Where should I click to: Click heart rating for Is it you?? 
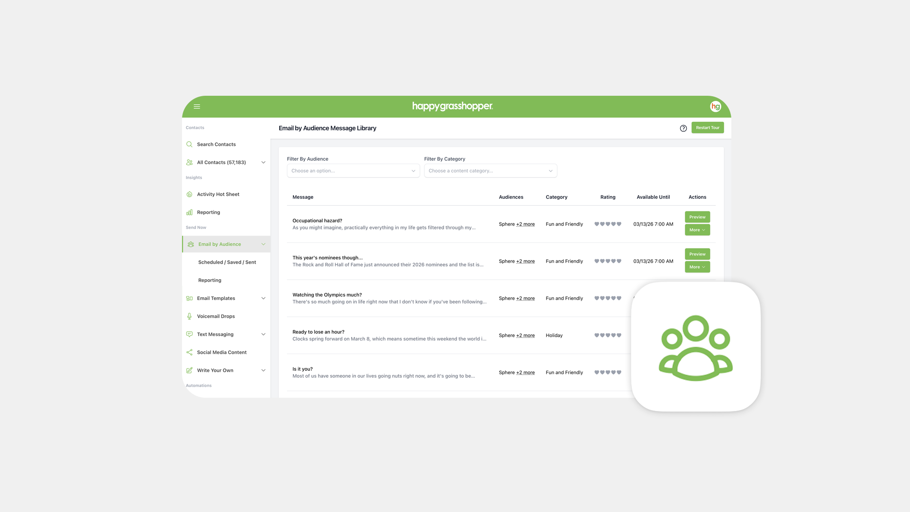pos(608,373)
